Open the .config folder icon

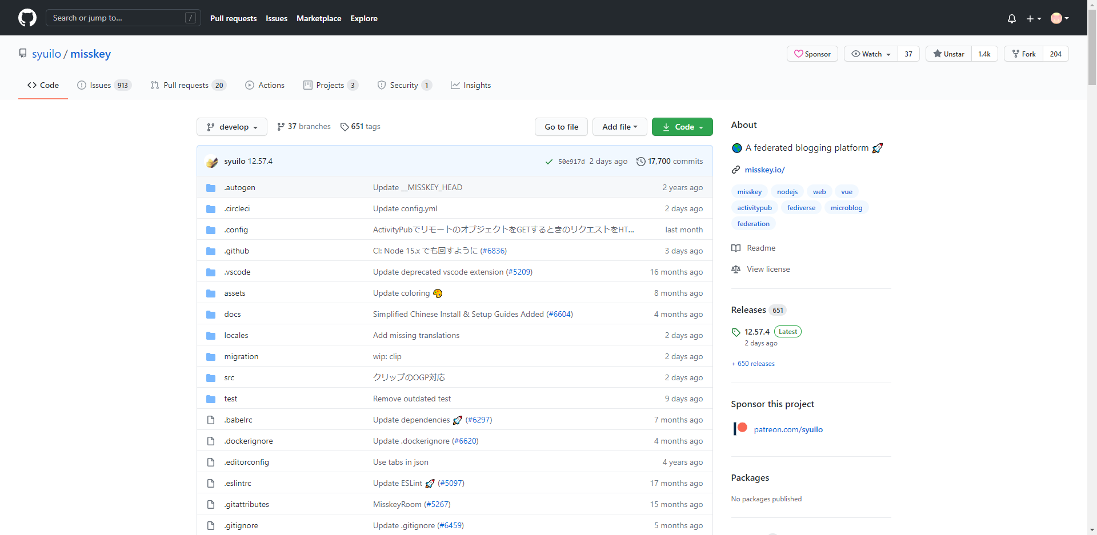pyautogui.click(x=211, y=230)
